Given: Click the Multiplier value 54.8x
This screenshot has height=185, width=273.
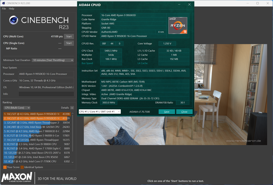Looking at the screenshot, I should [111, 55].
